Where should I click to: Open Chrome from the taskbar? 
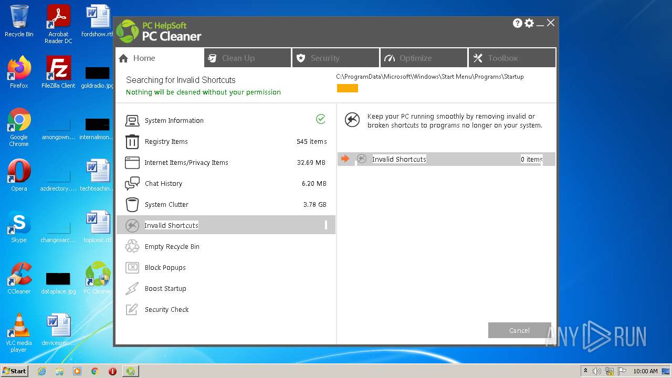[x=95, y=371]
